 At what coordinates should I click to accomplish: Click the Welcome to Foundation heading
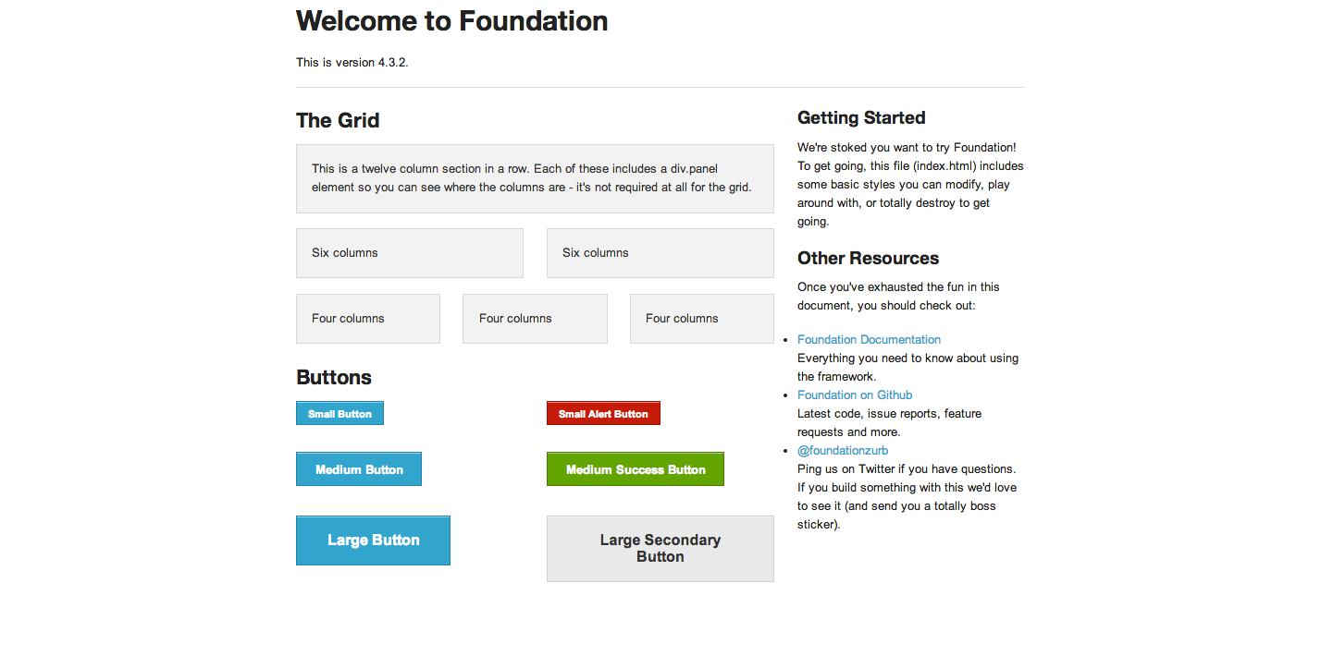point(451,20)
